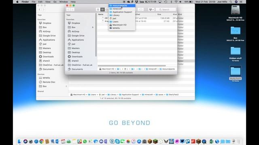
Task: Open iTunes from the Dock
Action: click(134, 141)
